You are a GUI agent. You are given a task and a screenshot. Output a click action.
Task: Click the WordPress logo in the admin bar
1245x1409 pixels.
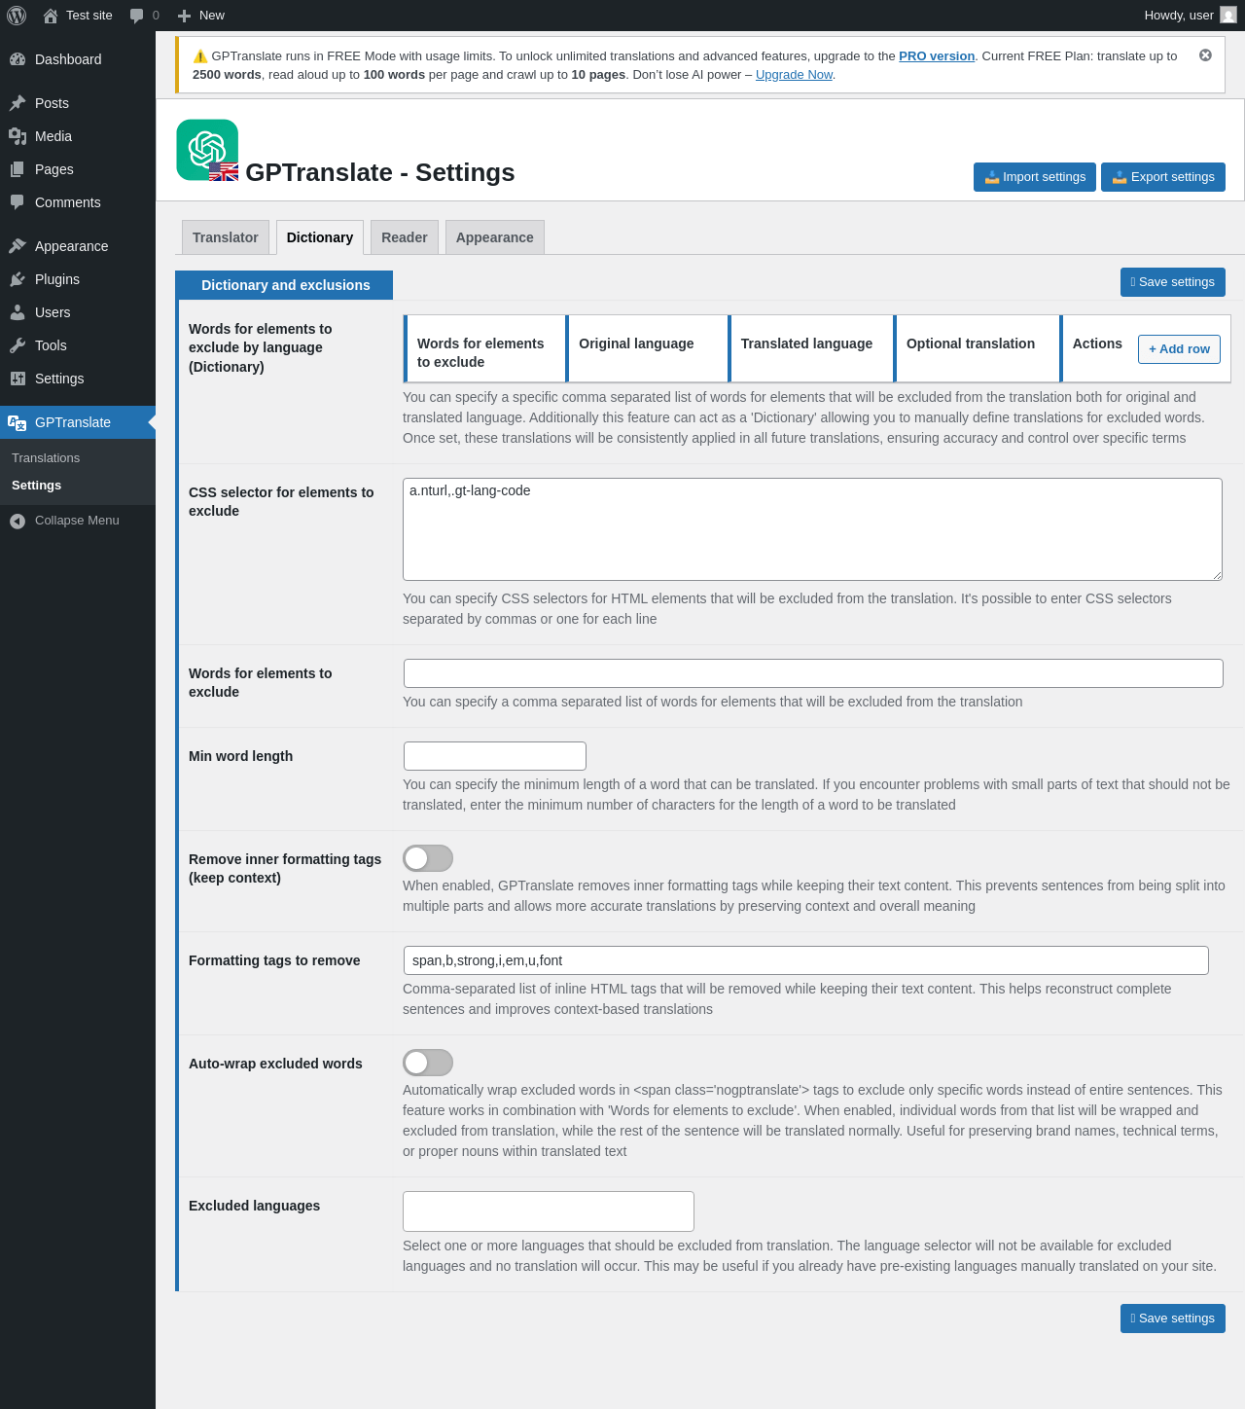click(17, 16)
